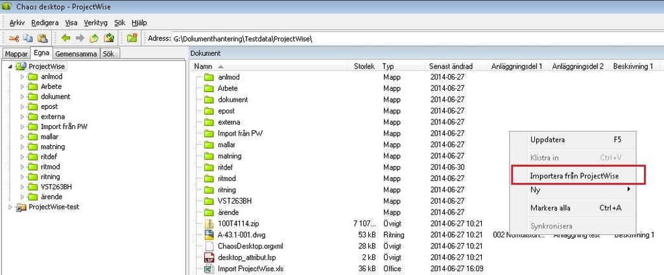Select the externa folder in tree
The image size is (664, 275).
53,117
